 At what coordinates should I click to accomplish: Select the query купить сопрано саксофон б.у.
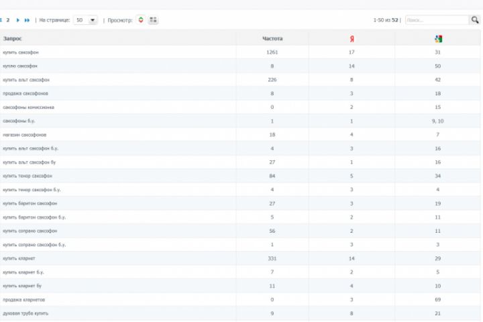click(34, 245)
